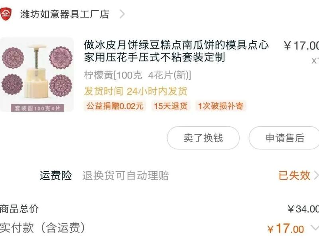This screenshot has height=239, width=319.
Task: Click the red 企 enterprise store badge
Action: [7, 14]
